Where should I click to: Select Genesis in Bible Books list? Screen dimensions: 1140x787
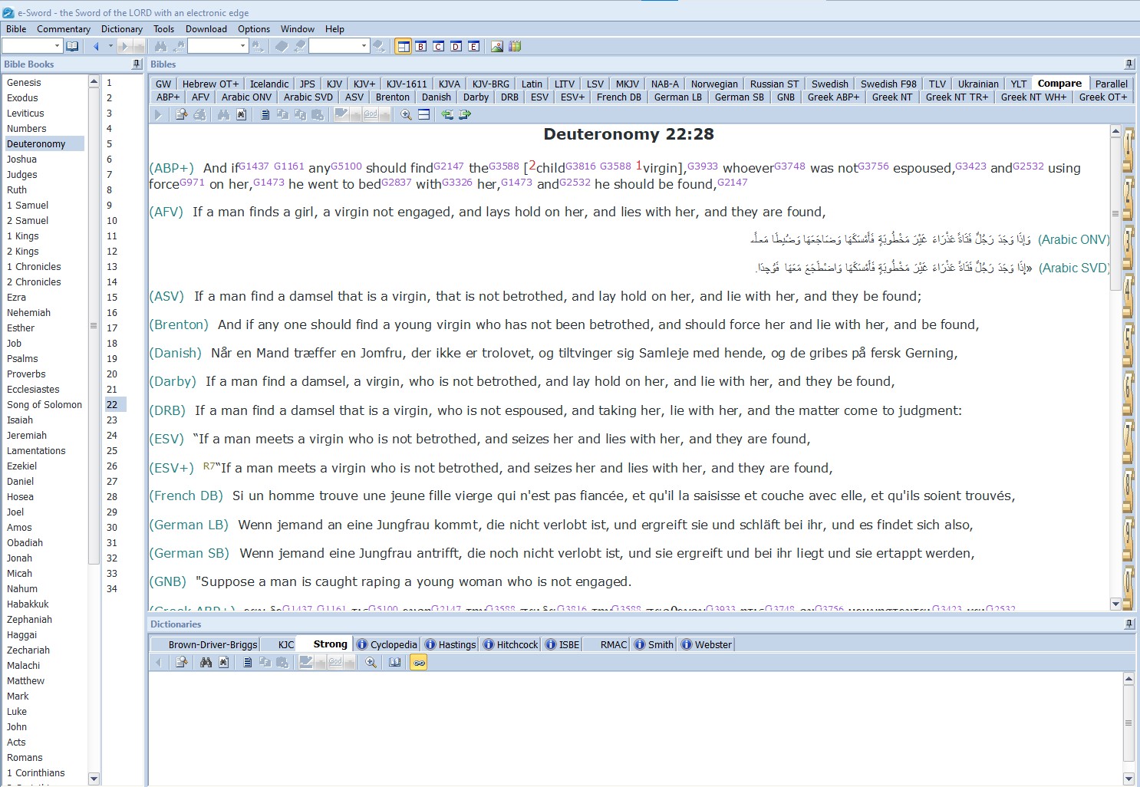(x=24, y=82)
